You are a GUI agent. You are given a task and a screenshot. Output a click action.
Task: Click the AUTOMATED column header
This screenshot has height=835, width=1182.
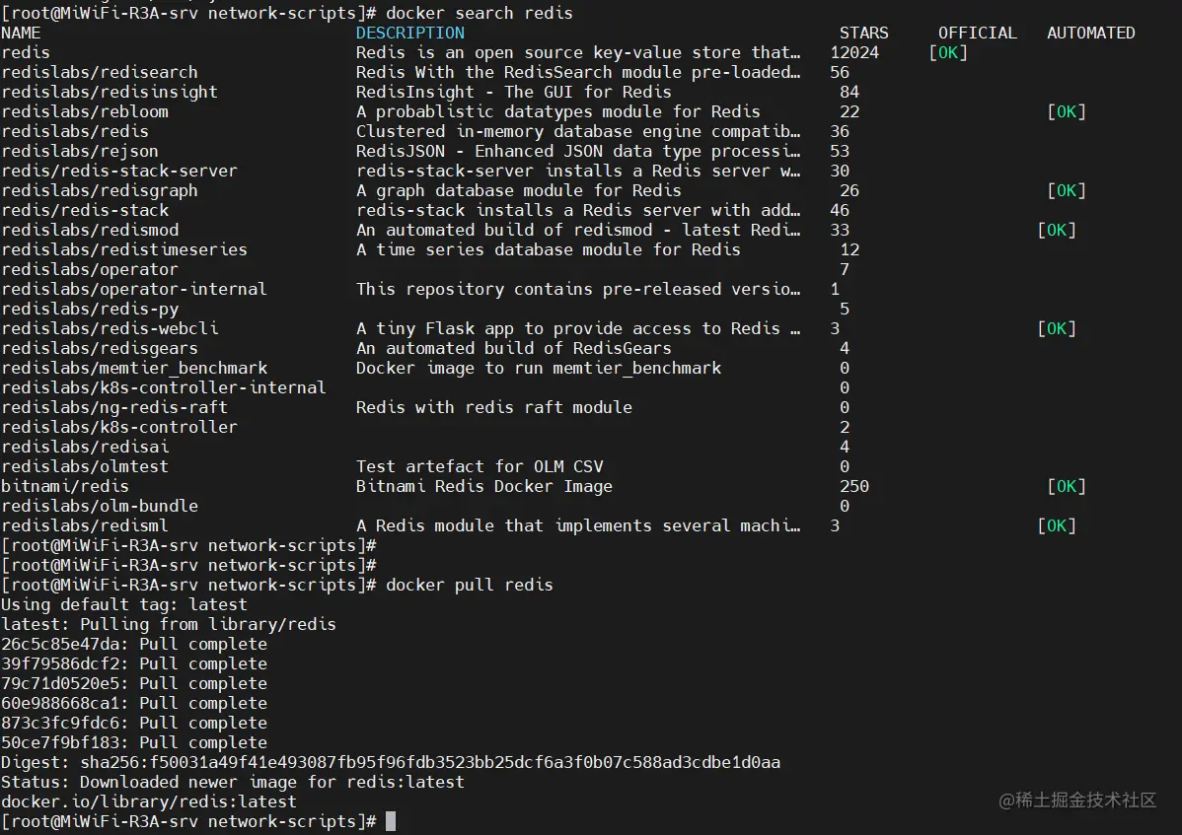click(1090, 33)
